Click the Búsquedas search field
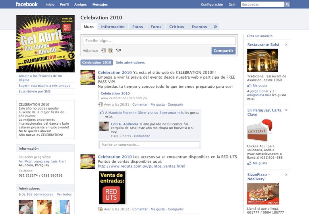Viewport: 309px width, 214px height. 263,4
